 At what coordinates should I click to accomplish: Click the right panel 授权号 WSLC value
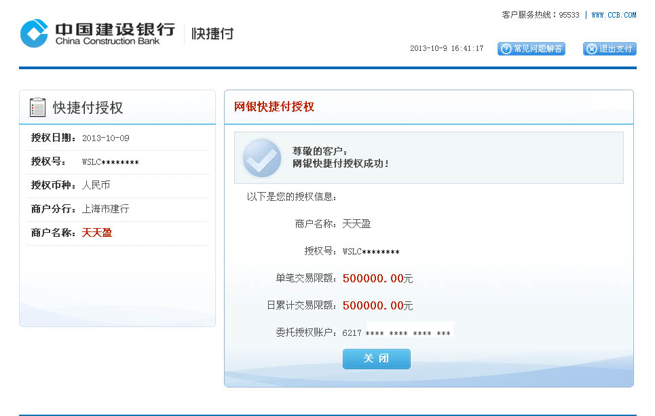click(x=371, y=252)
